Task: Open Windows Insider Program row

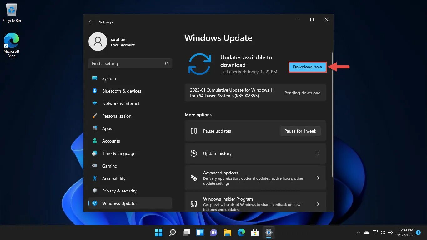Action: [x=255, y=202]
